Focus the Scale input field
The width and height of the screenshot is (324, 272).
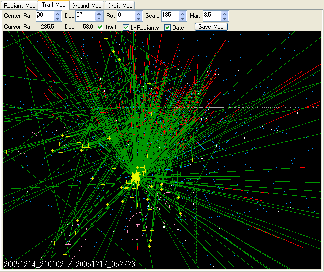[169, 16]
